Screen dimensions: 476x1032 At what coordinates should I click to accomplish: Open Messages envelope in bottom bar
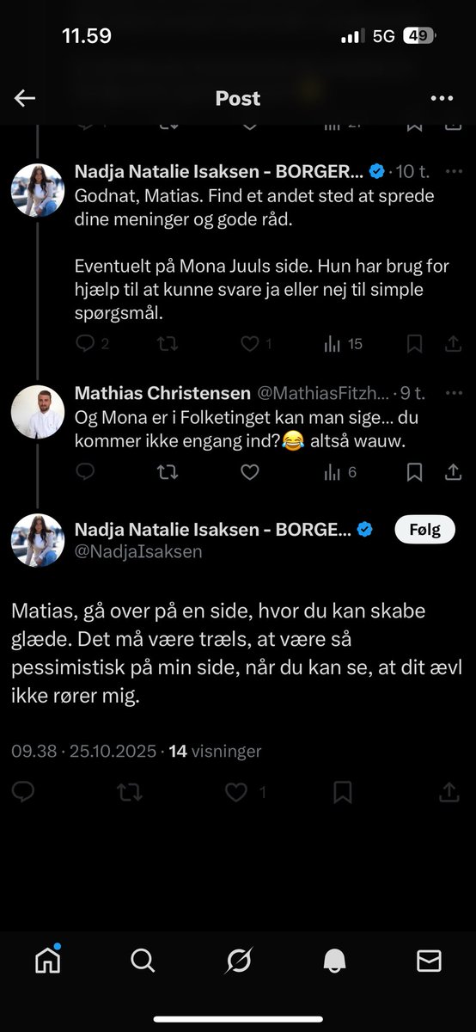(429, 961)
